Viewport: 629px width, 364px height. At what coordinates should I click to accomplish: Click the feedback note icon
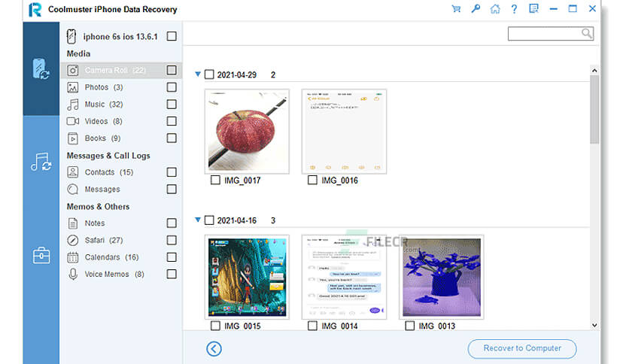click(x=534, y=9)
